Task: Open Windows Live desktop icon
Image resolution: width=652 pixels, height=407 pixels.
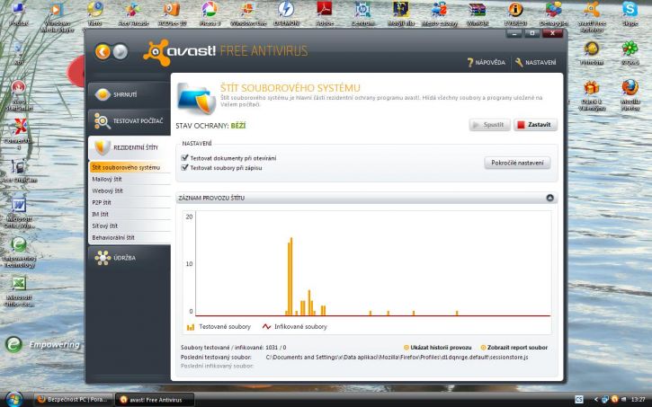Action: tap(248, 13)
